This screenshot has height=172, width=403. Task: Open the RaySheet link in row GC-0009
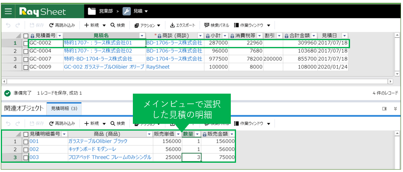(x=158, y=67)
